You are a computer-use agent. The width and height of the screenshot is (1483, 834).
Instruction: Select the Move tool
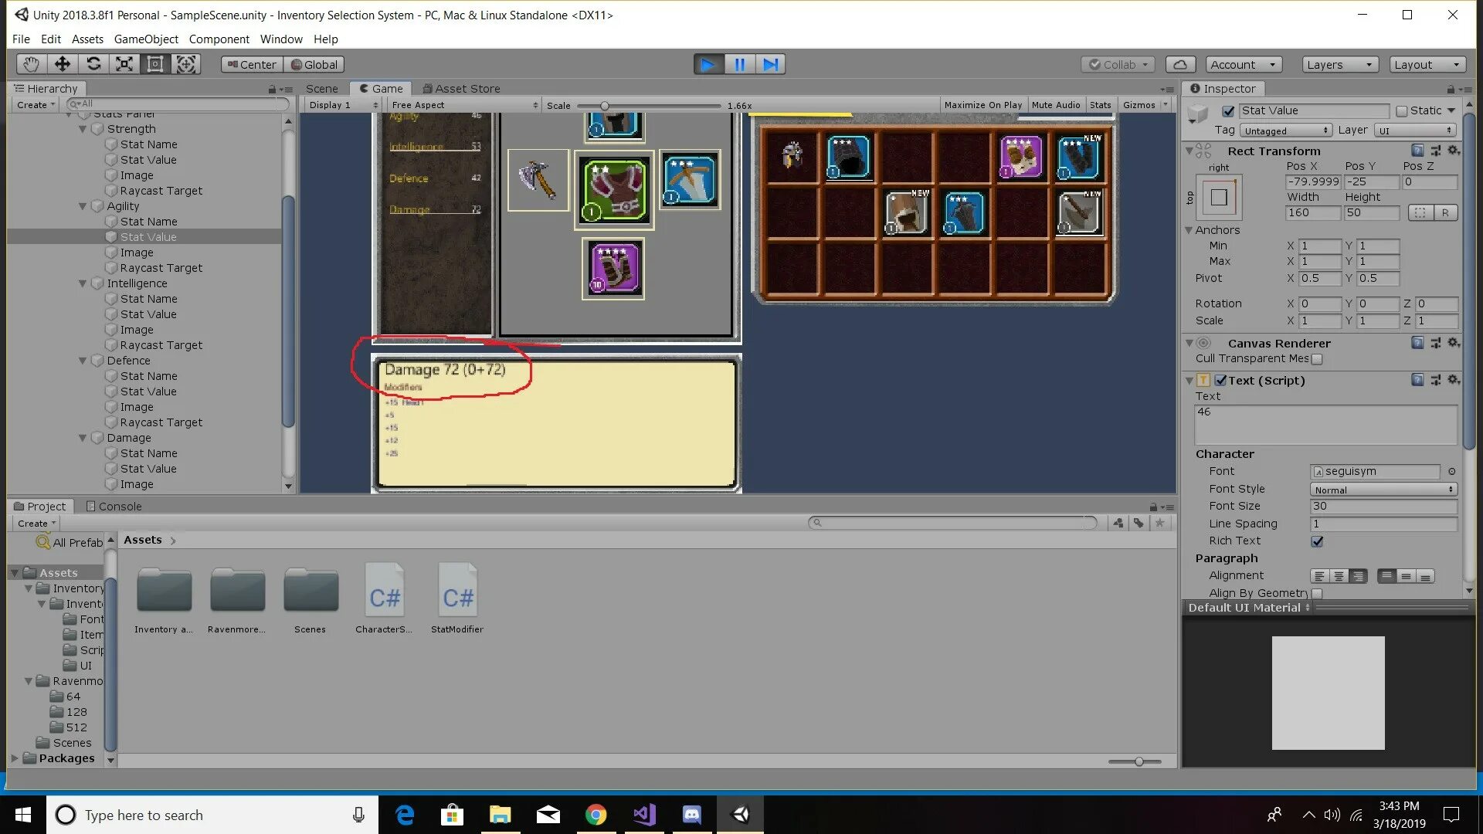(x=62, y=64)
